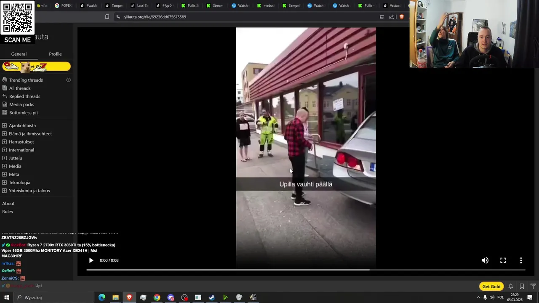Open the Windows Start menu

tap(6, 298)
